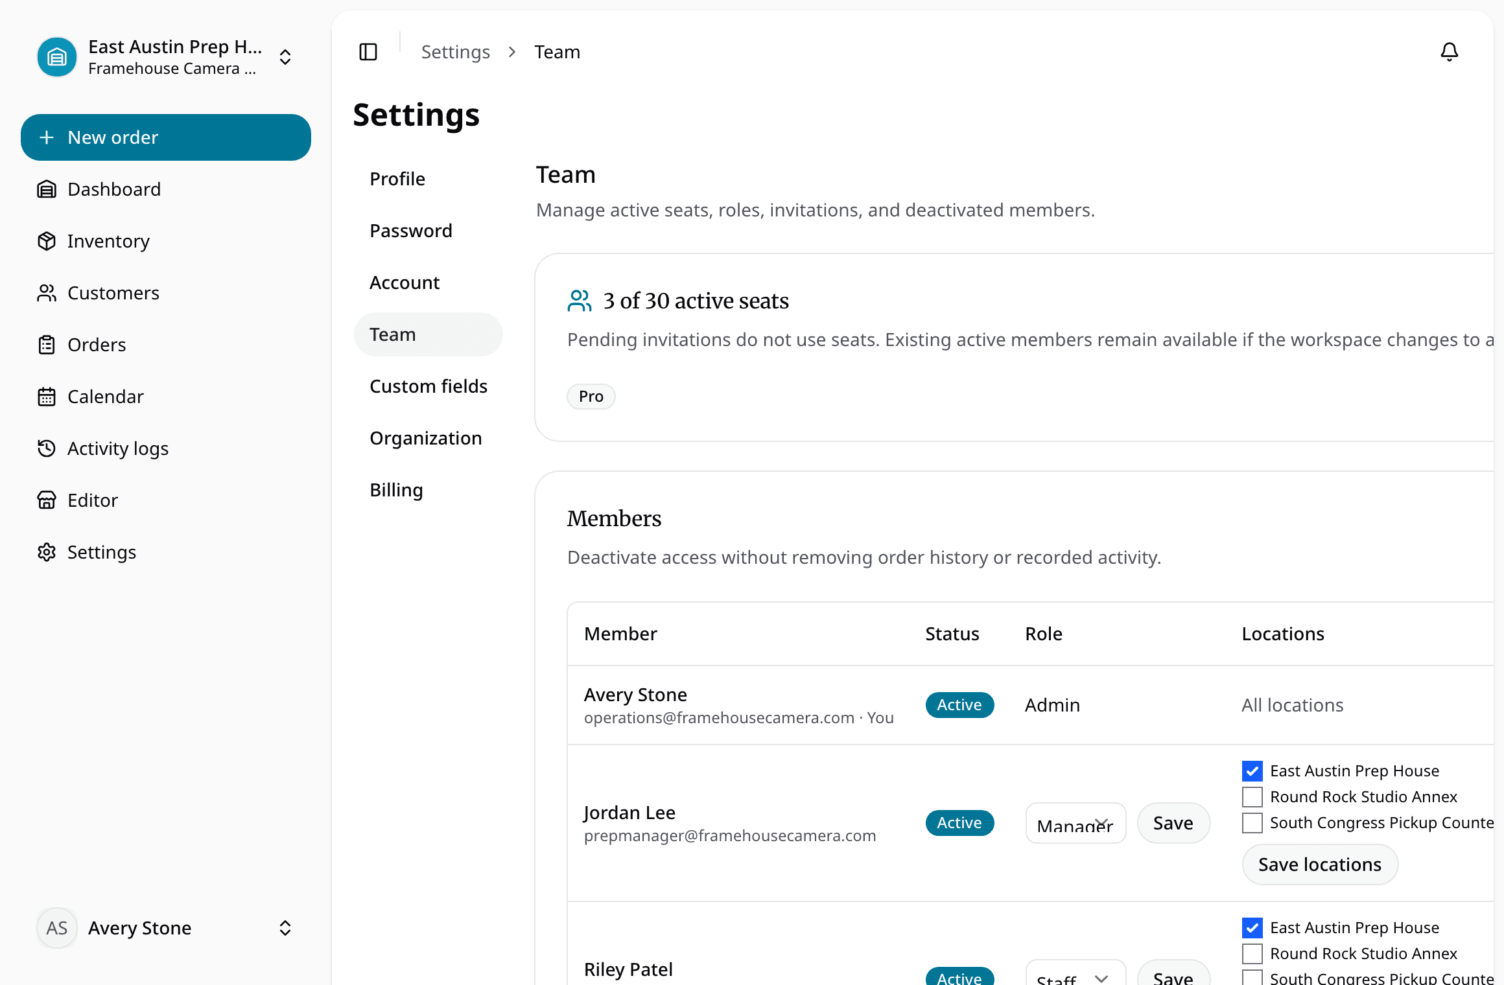Save Riley Patel's role
This screenshot has height=985, width=1504.
[x=1173, y=973]
